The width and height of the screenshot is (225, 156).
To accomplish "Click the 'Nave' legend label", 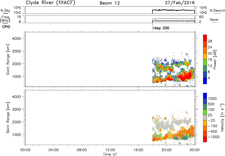I will click(x=214, y=20).
